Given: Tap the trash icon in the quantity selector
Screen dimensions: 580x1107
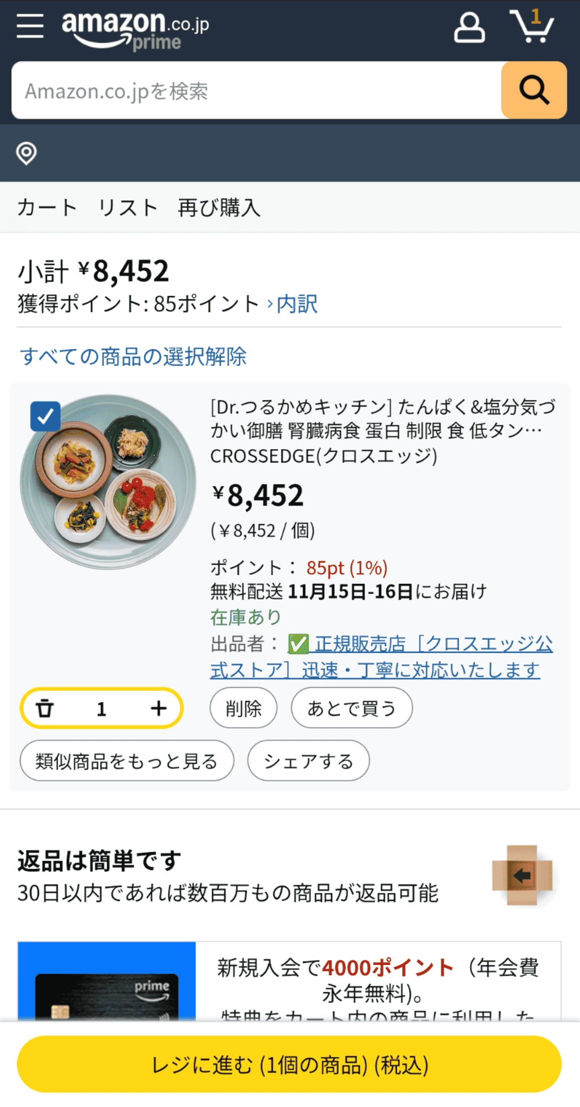Looking at the screenshot, I should pos(47,708).
